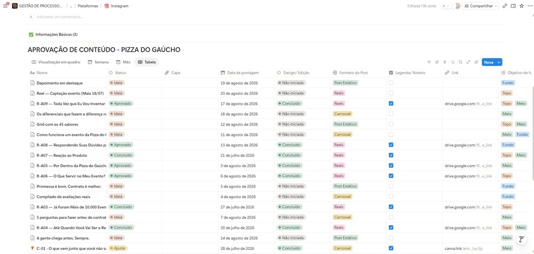Click Carrossel tag in Os diferenciais row
Image resolution: width=534 pixels, height=254 pixels.
coord(342,114)
